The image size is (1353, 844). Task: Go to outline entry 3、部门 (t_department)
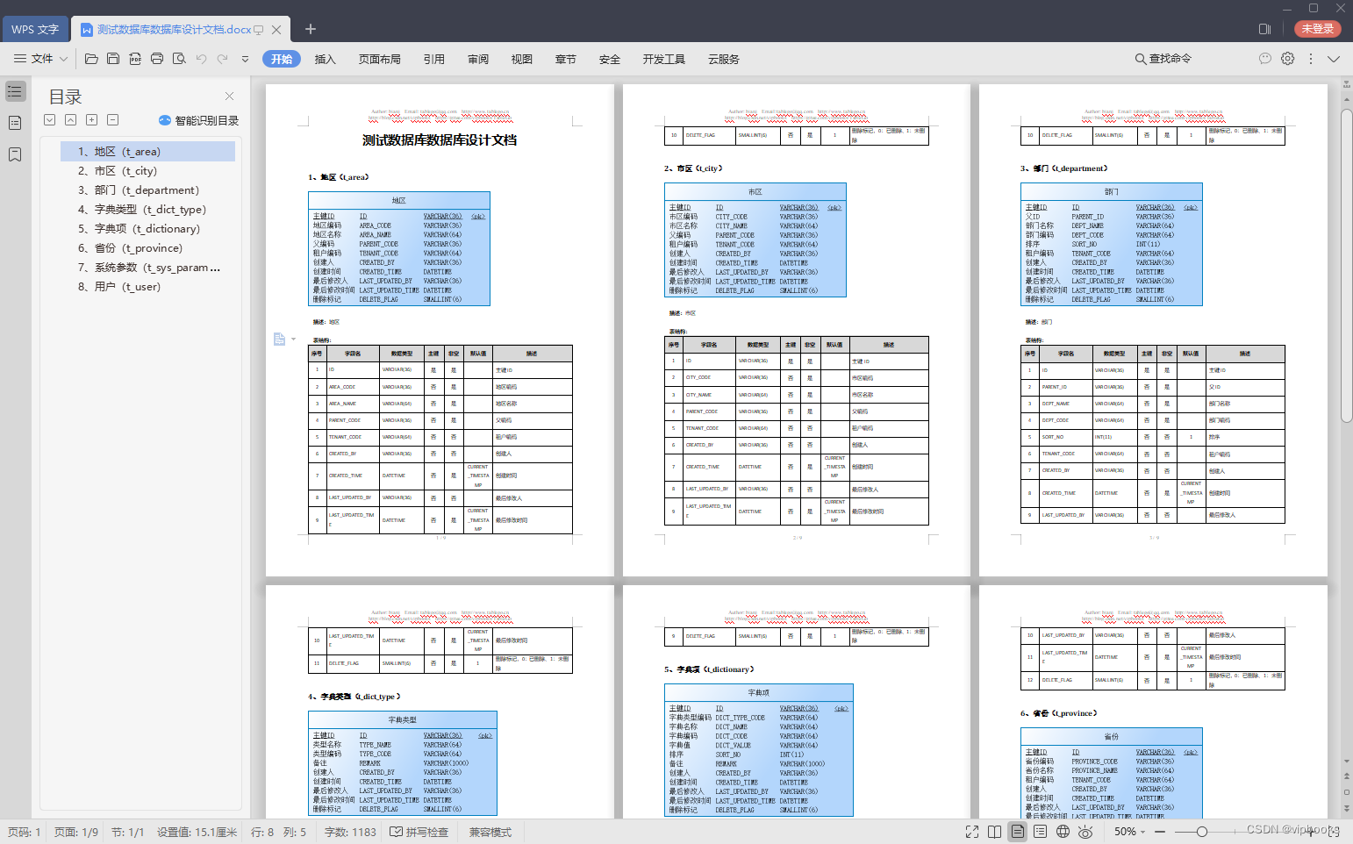point(147,190)
